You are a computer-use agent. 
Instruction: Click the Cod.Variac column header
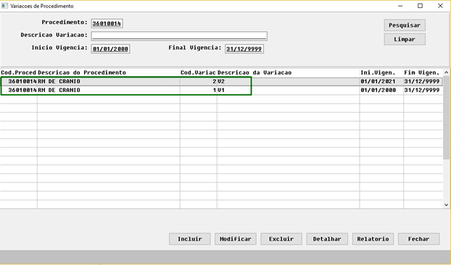point(199,72)
